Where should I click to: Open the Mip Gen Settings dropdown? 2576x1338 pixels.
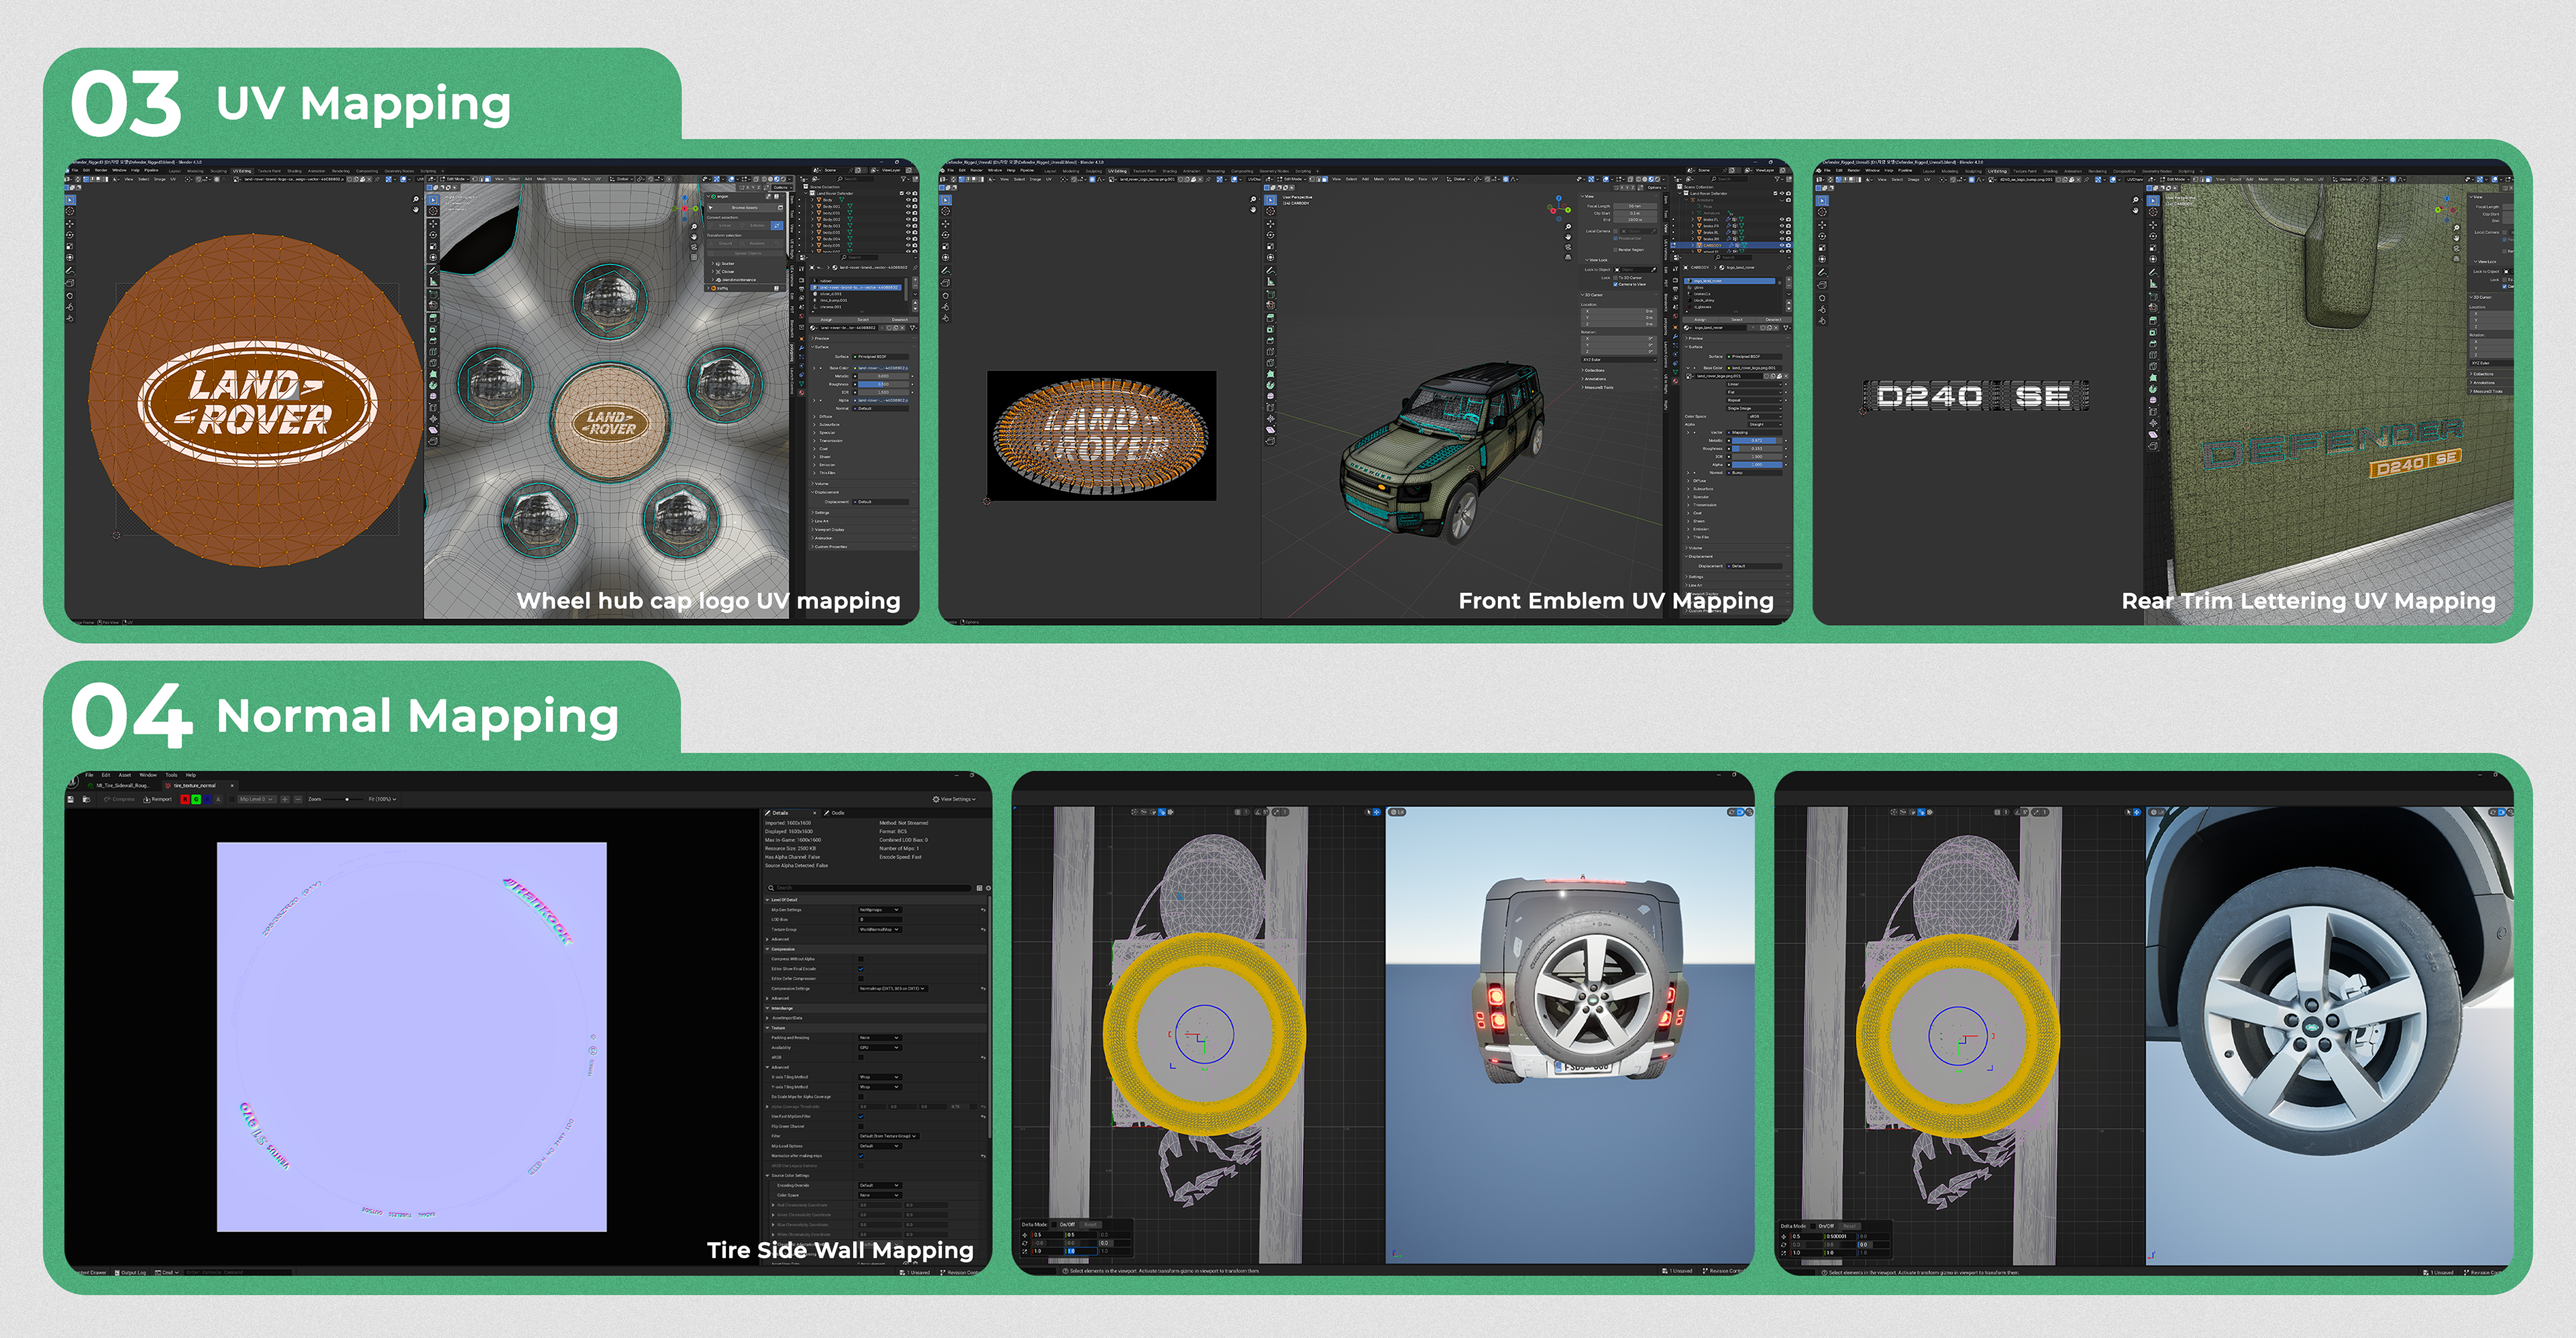[880, 910]
